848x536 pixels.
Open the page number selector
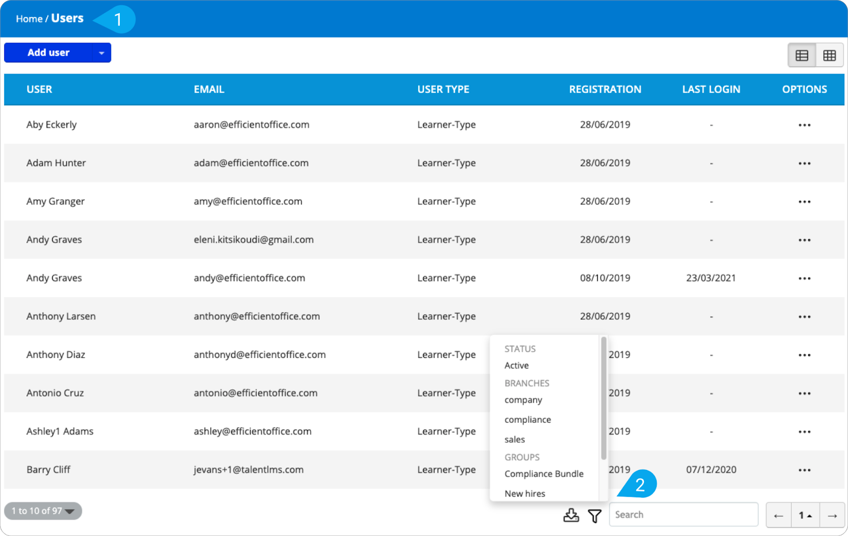(x=805, y=515)
